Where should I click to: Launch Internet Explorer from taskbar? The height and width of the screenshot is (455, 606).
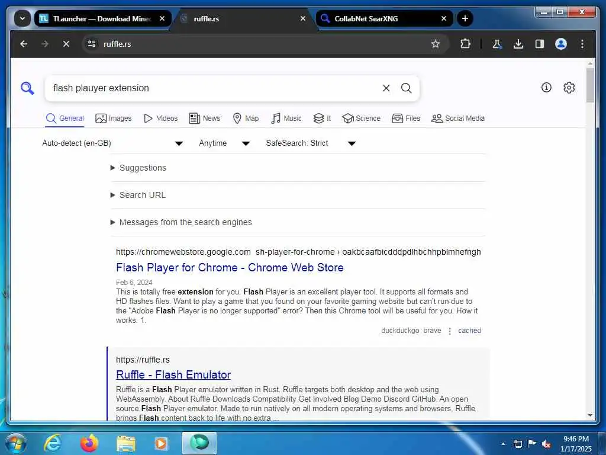[x=53, y=443]
